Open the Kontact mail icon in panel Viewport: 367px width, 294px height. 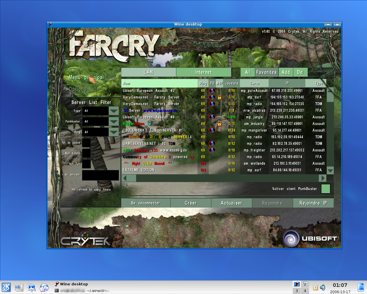(x=44, y=287)
